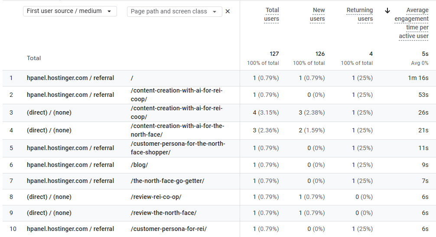Remove the secondary dimension with X icon
This screenshot has width=436, height=237.
click(228, 11)
